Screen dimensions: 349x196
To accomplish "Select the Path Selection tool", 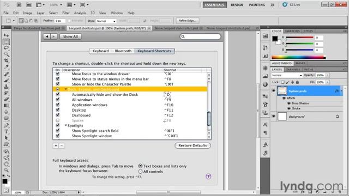I will click(x=6, y=138).
